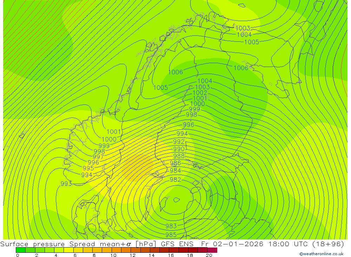
Task: Click the 1002 isobar label
Action: point(200,93)
